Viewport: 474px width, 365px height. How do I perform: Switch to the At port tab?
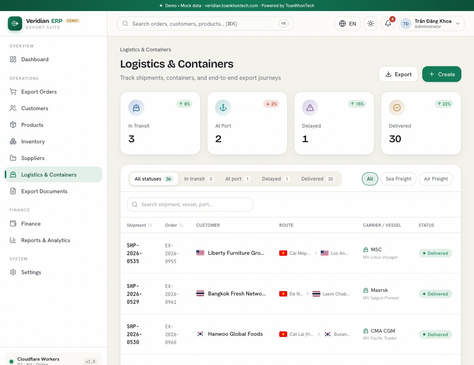coord(238,179)
